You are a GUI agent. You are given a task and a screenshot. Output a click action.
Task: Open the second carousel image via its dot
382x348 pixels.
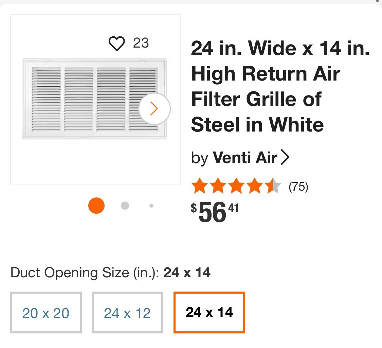tap(125, 206)
